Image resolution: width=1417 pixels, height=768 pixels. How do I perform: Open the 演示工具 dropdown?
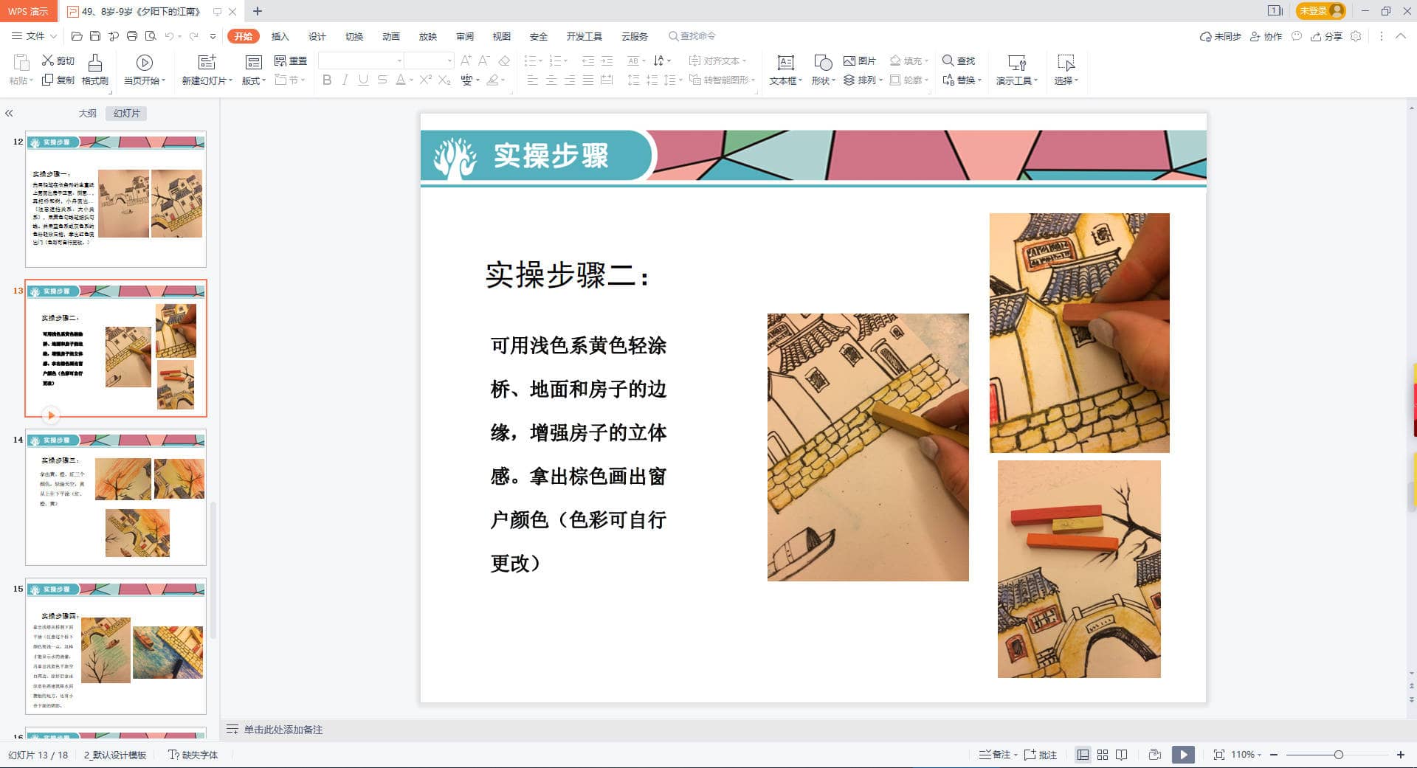coord(1017,80)
